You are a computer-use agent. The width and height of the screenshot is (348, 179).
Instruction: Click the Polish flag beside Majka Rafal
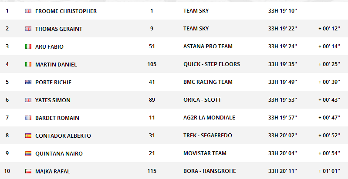pos(28,171)
